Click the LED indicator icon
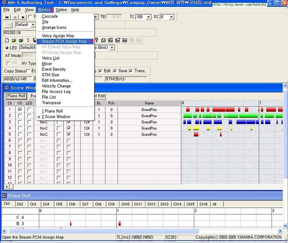 click(7, 48)
